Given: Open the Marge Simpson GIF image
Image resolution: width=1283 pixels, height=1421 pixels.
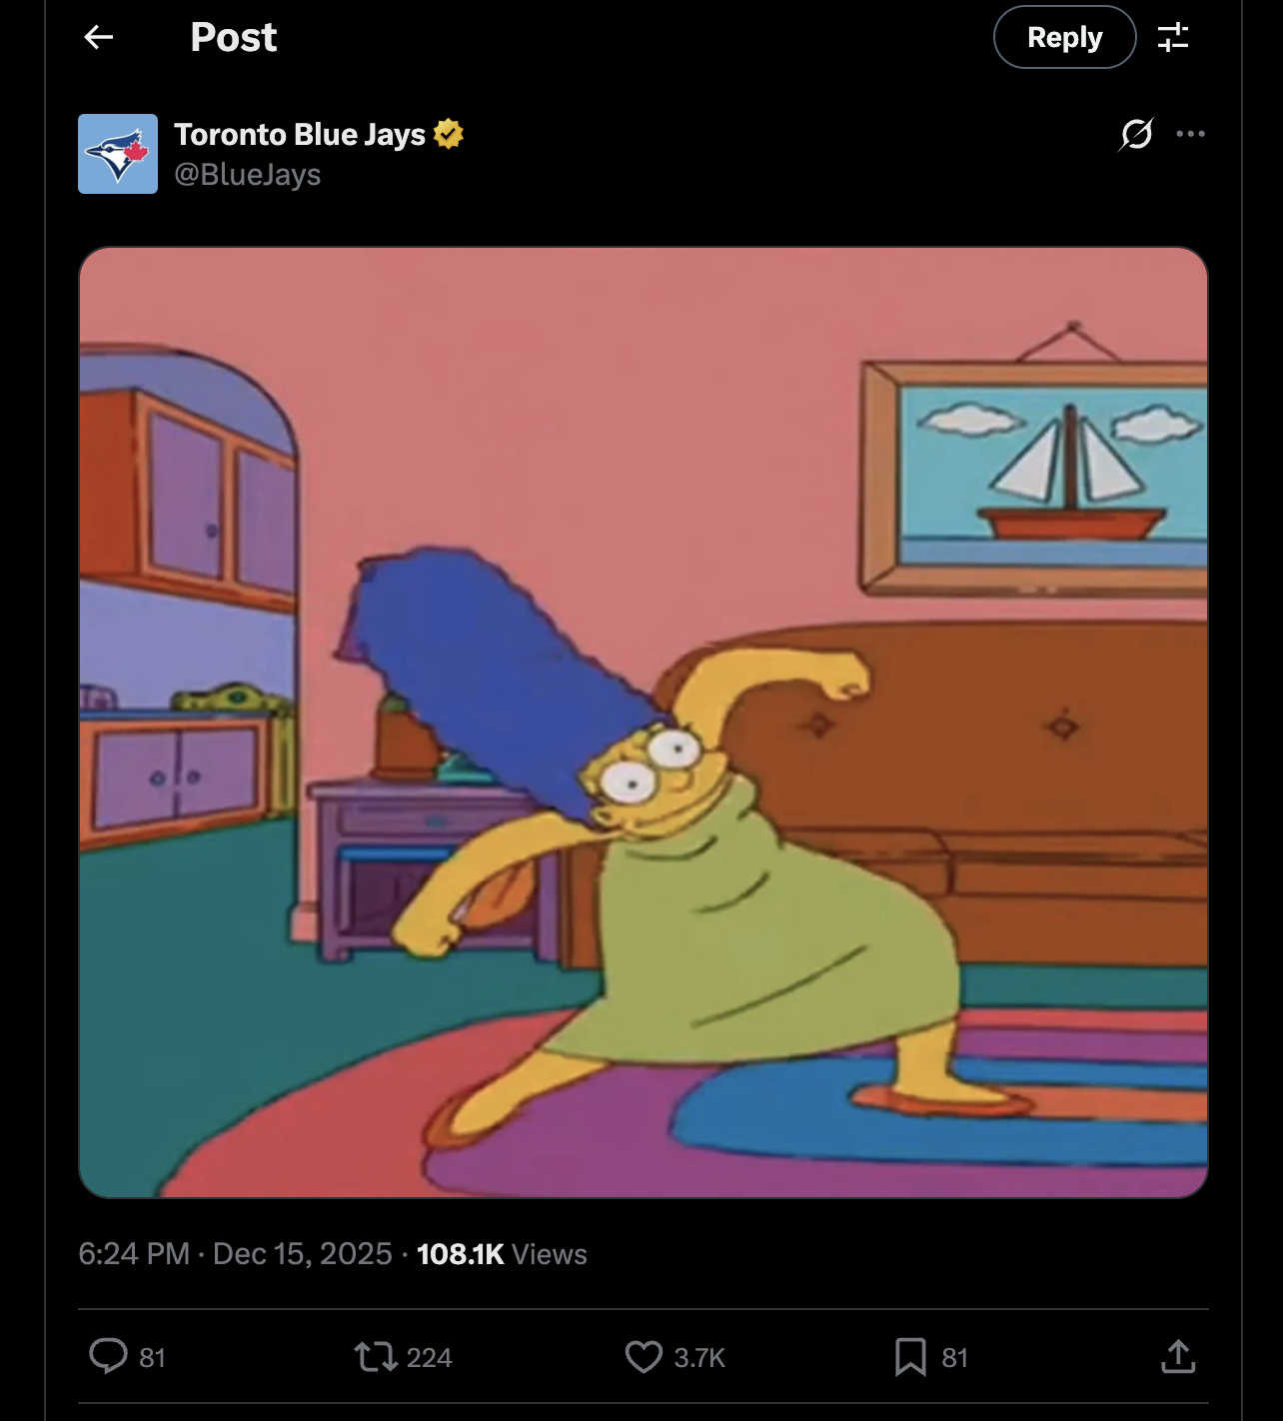Looking at the screenshot, I should click(643, 721).
